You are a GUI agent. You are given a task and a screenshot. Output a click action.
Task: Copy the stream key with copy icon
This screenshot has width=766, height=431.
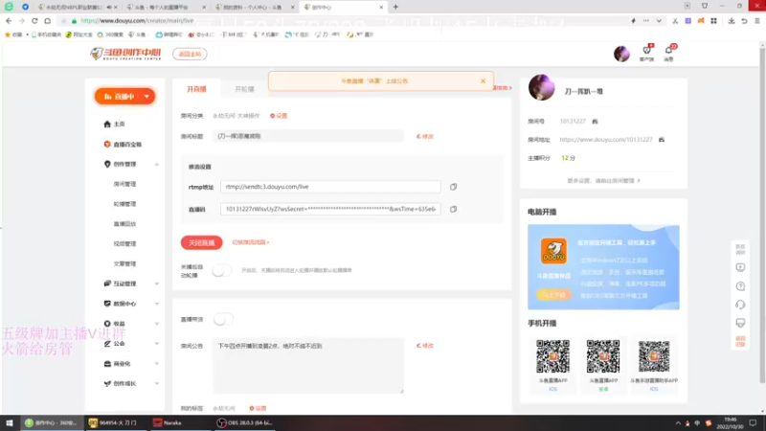click(453, 209)
